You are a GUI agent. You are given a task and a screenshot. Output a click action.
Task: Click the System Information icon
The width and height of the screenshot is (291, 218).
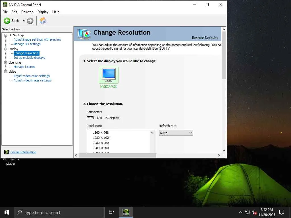[6, 152]
